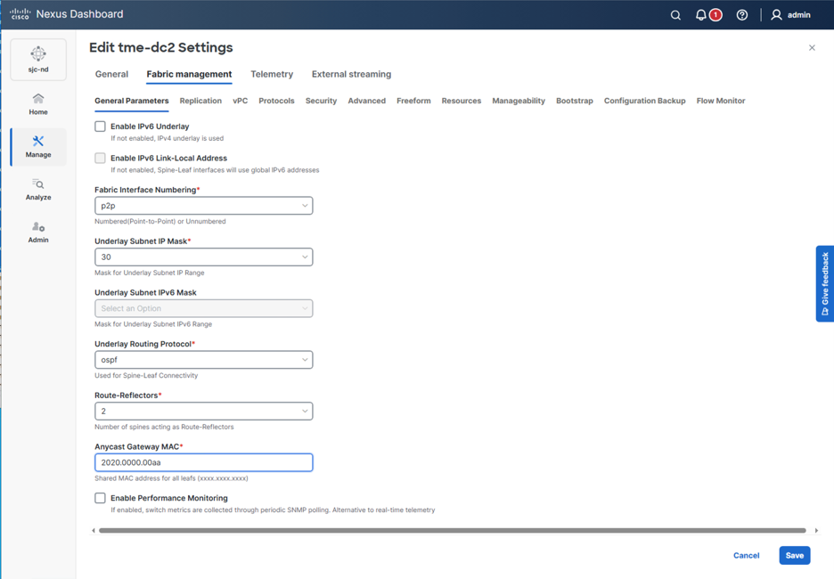Open the Manageability sub-tab
This screenshot has width=834, height=579.
519,101
